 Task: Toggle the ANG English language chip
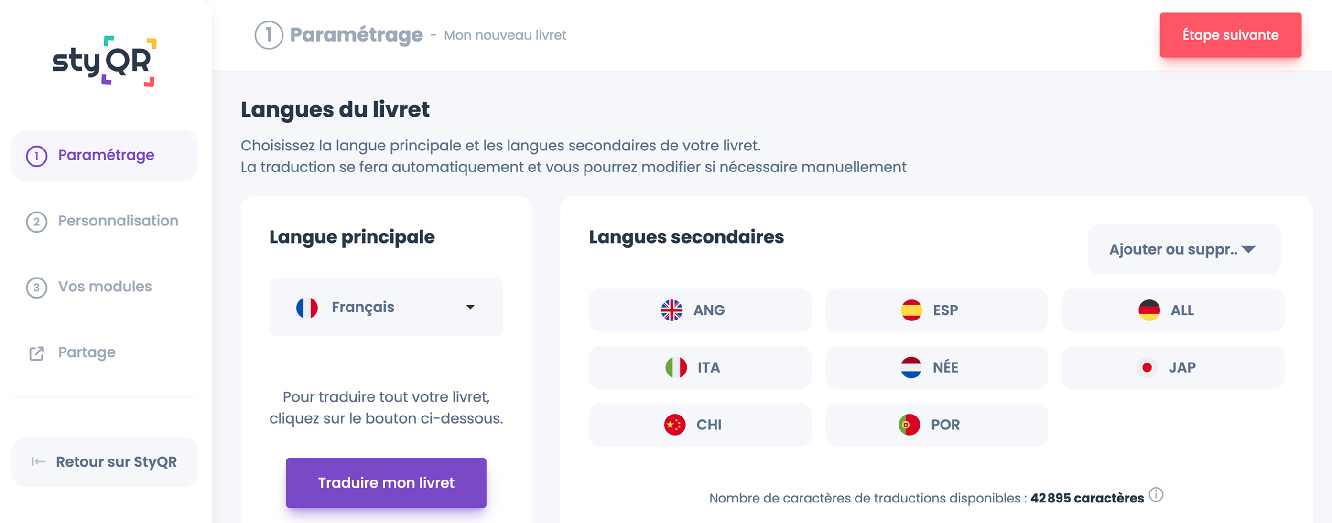point(700,310)
